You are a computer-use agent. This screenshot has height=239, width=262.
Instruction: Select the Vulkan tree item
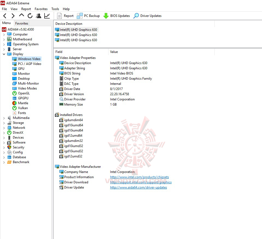[x=20, y=108]
